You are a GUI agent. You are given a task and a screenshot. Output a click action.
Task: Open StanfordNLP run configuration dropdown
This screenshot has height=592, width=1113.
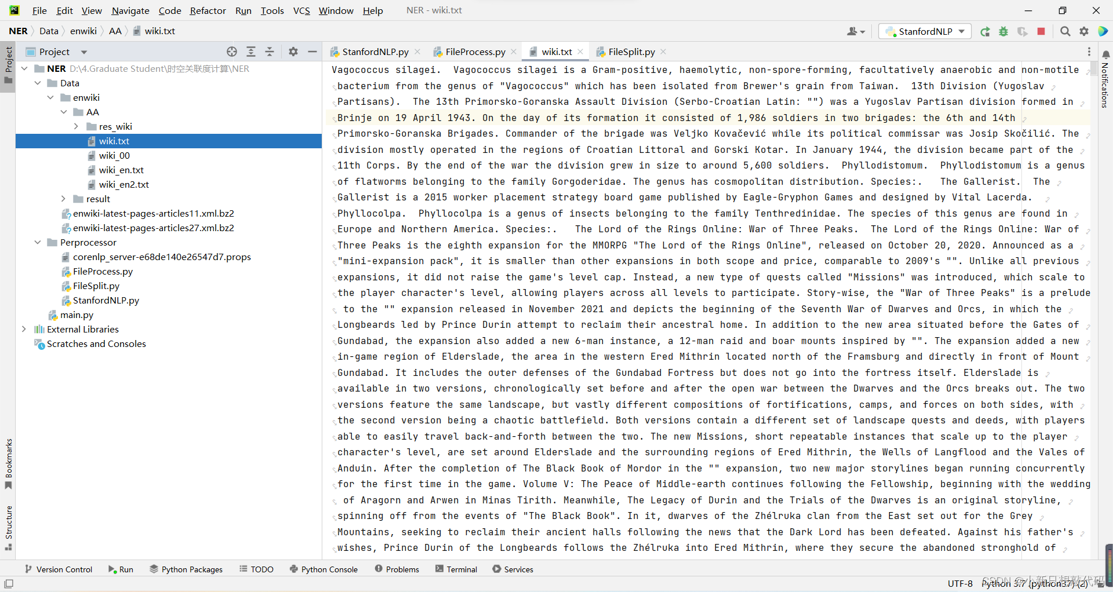point(925,31)
